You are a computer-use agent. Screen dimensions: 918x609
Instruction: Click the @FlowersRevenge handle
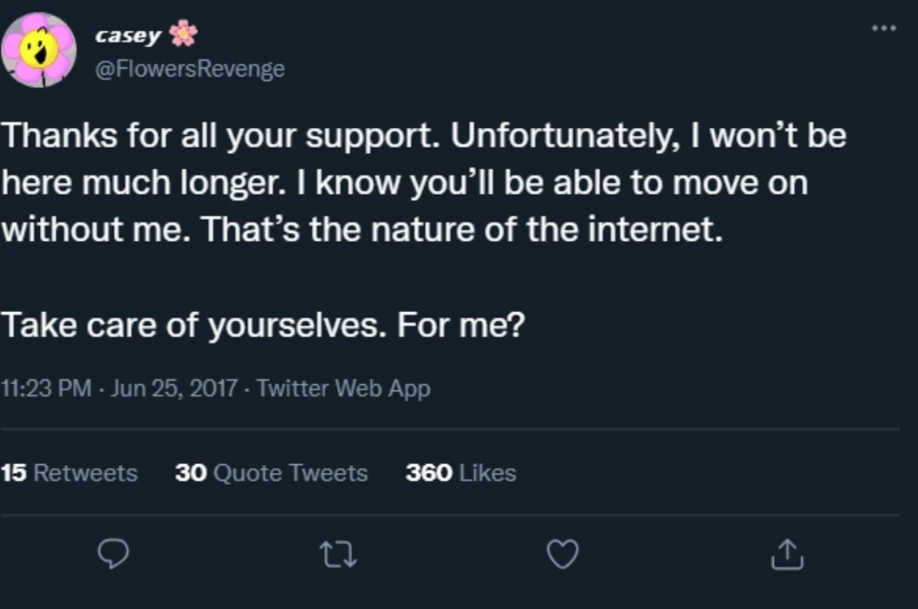pyautogui.click(x=189, y=69)
